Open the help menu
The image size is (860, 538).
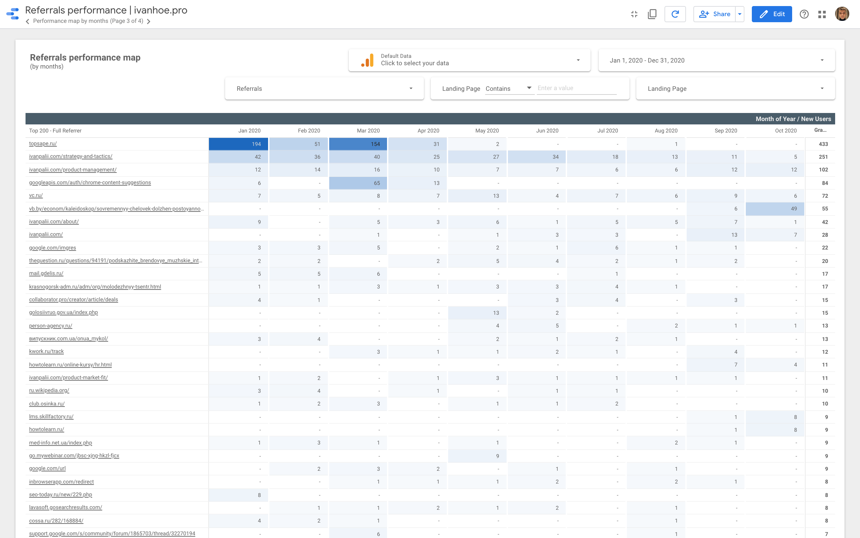[804, 14]
